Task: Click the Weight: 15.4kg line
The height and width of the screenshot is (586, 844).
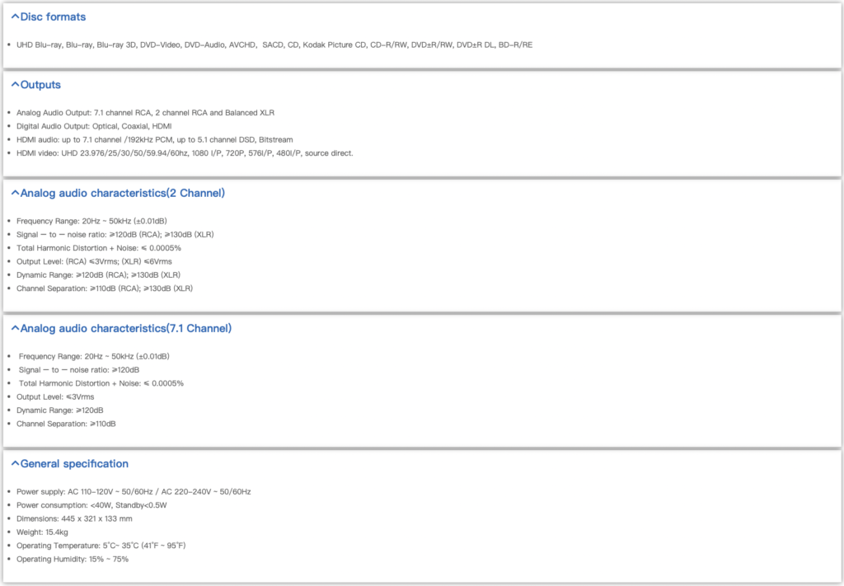Action: pos(42,532)
